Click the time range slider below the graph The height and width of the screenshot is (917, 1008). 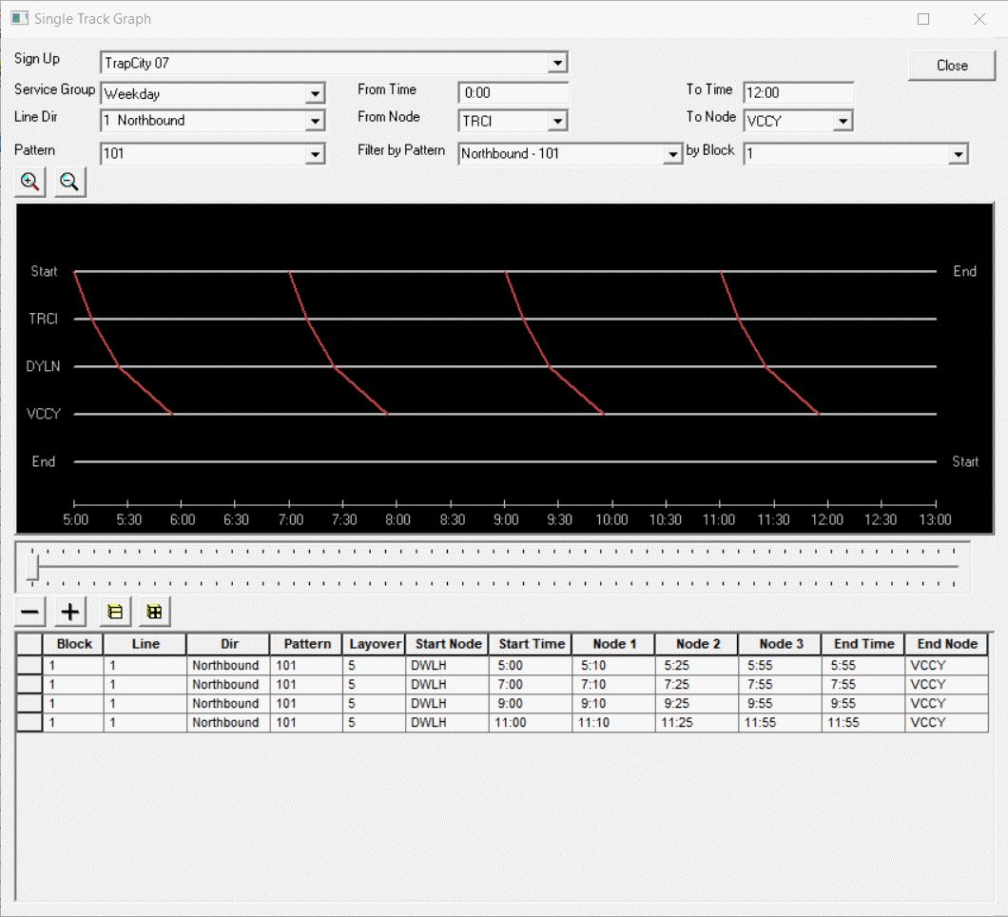[x=494, y=561]
